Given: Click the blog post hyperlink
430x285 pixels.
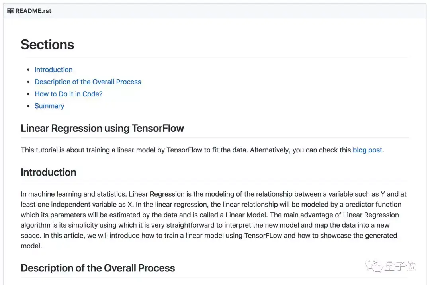Looking at the screenshot, I should coord(367,150).
